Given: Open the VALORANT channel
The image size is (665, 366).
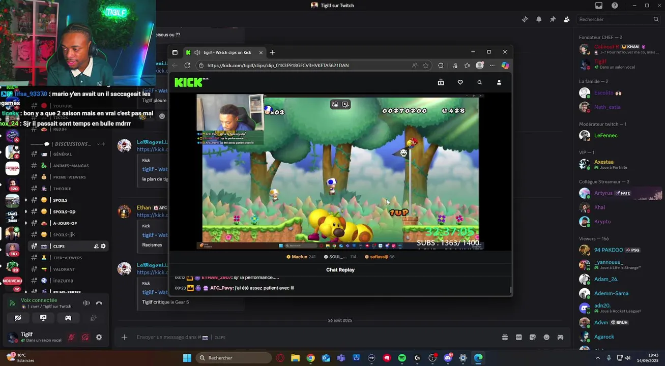Looking at the screenshot, I should [69, 269].
